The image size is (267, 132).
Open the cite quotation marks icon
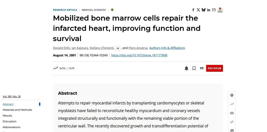click(x=202, y=68)
